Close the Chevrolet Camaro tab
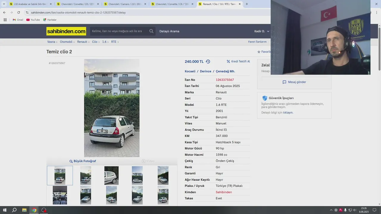Viewport: 381px width, 214px height. click(145, 4)
